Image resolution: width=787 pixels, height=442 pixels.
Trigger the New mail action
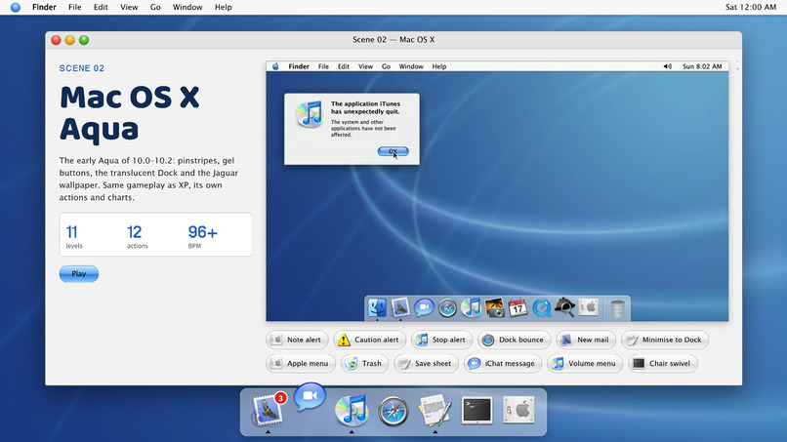tap(586, 340)
